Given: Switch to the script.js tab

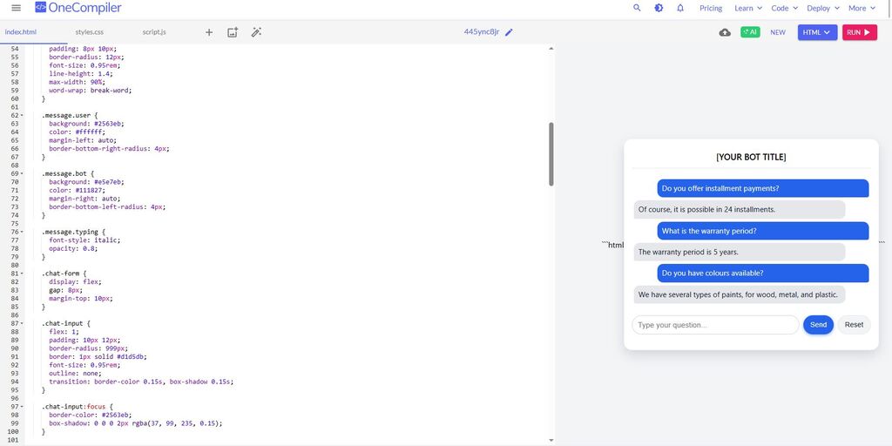Looking at the screenshot, I should pos(154,32).
